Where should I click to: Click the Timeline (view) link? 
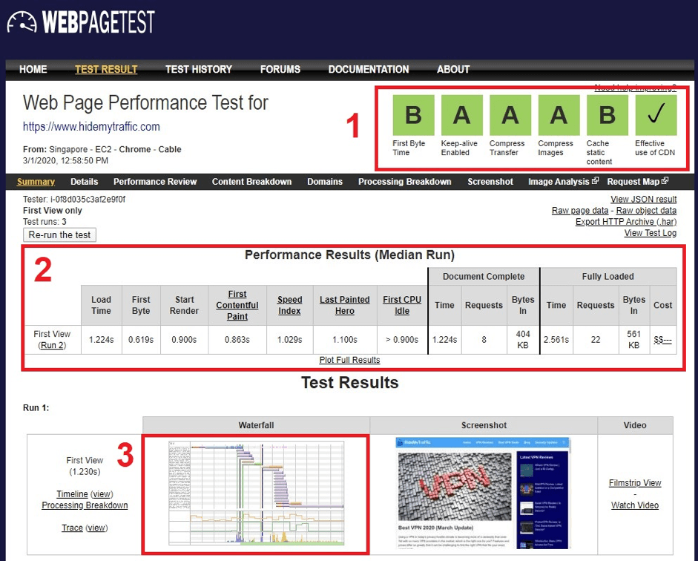click(x=102, y=493)
